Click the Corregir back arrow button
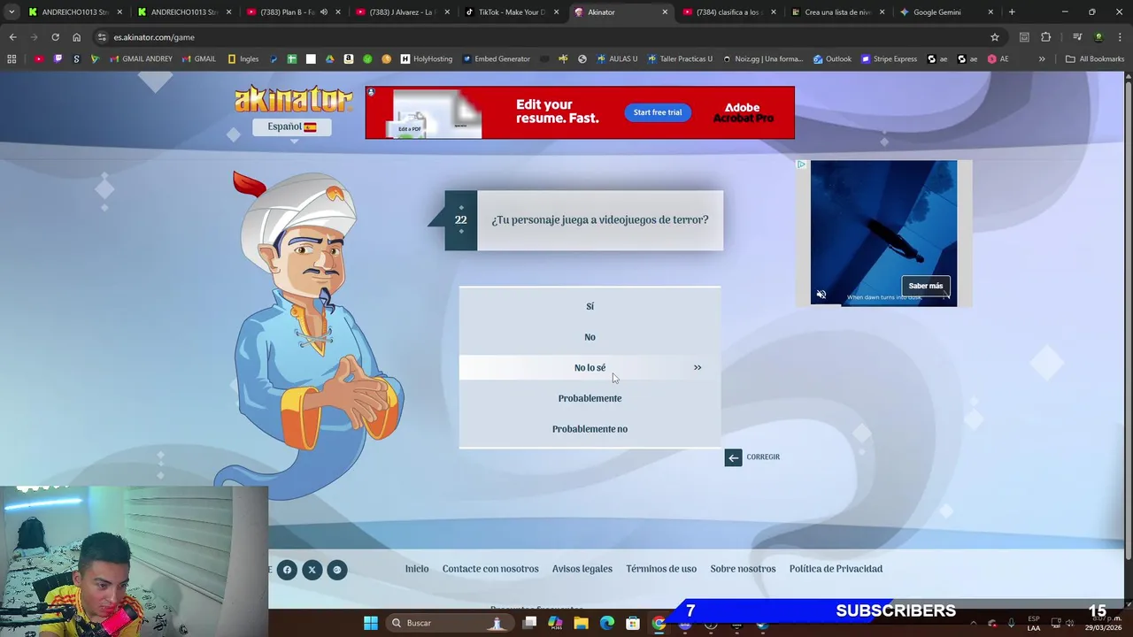1133x637 pixels. (x=733, y=457)
